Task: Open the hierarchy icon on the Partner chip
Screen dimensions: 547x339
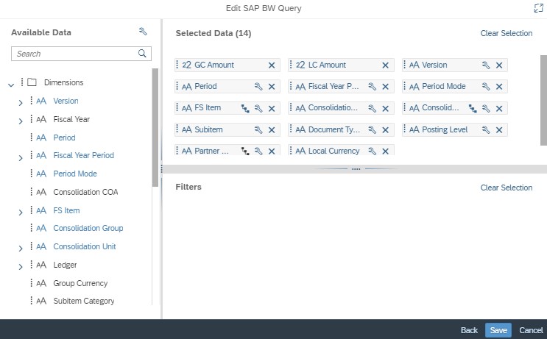Action: pyautogui.click(x=245, y=151)
